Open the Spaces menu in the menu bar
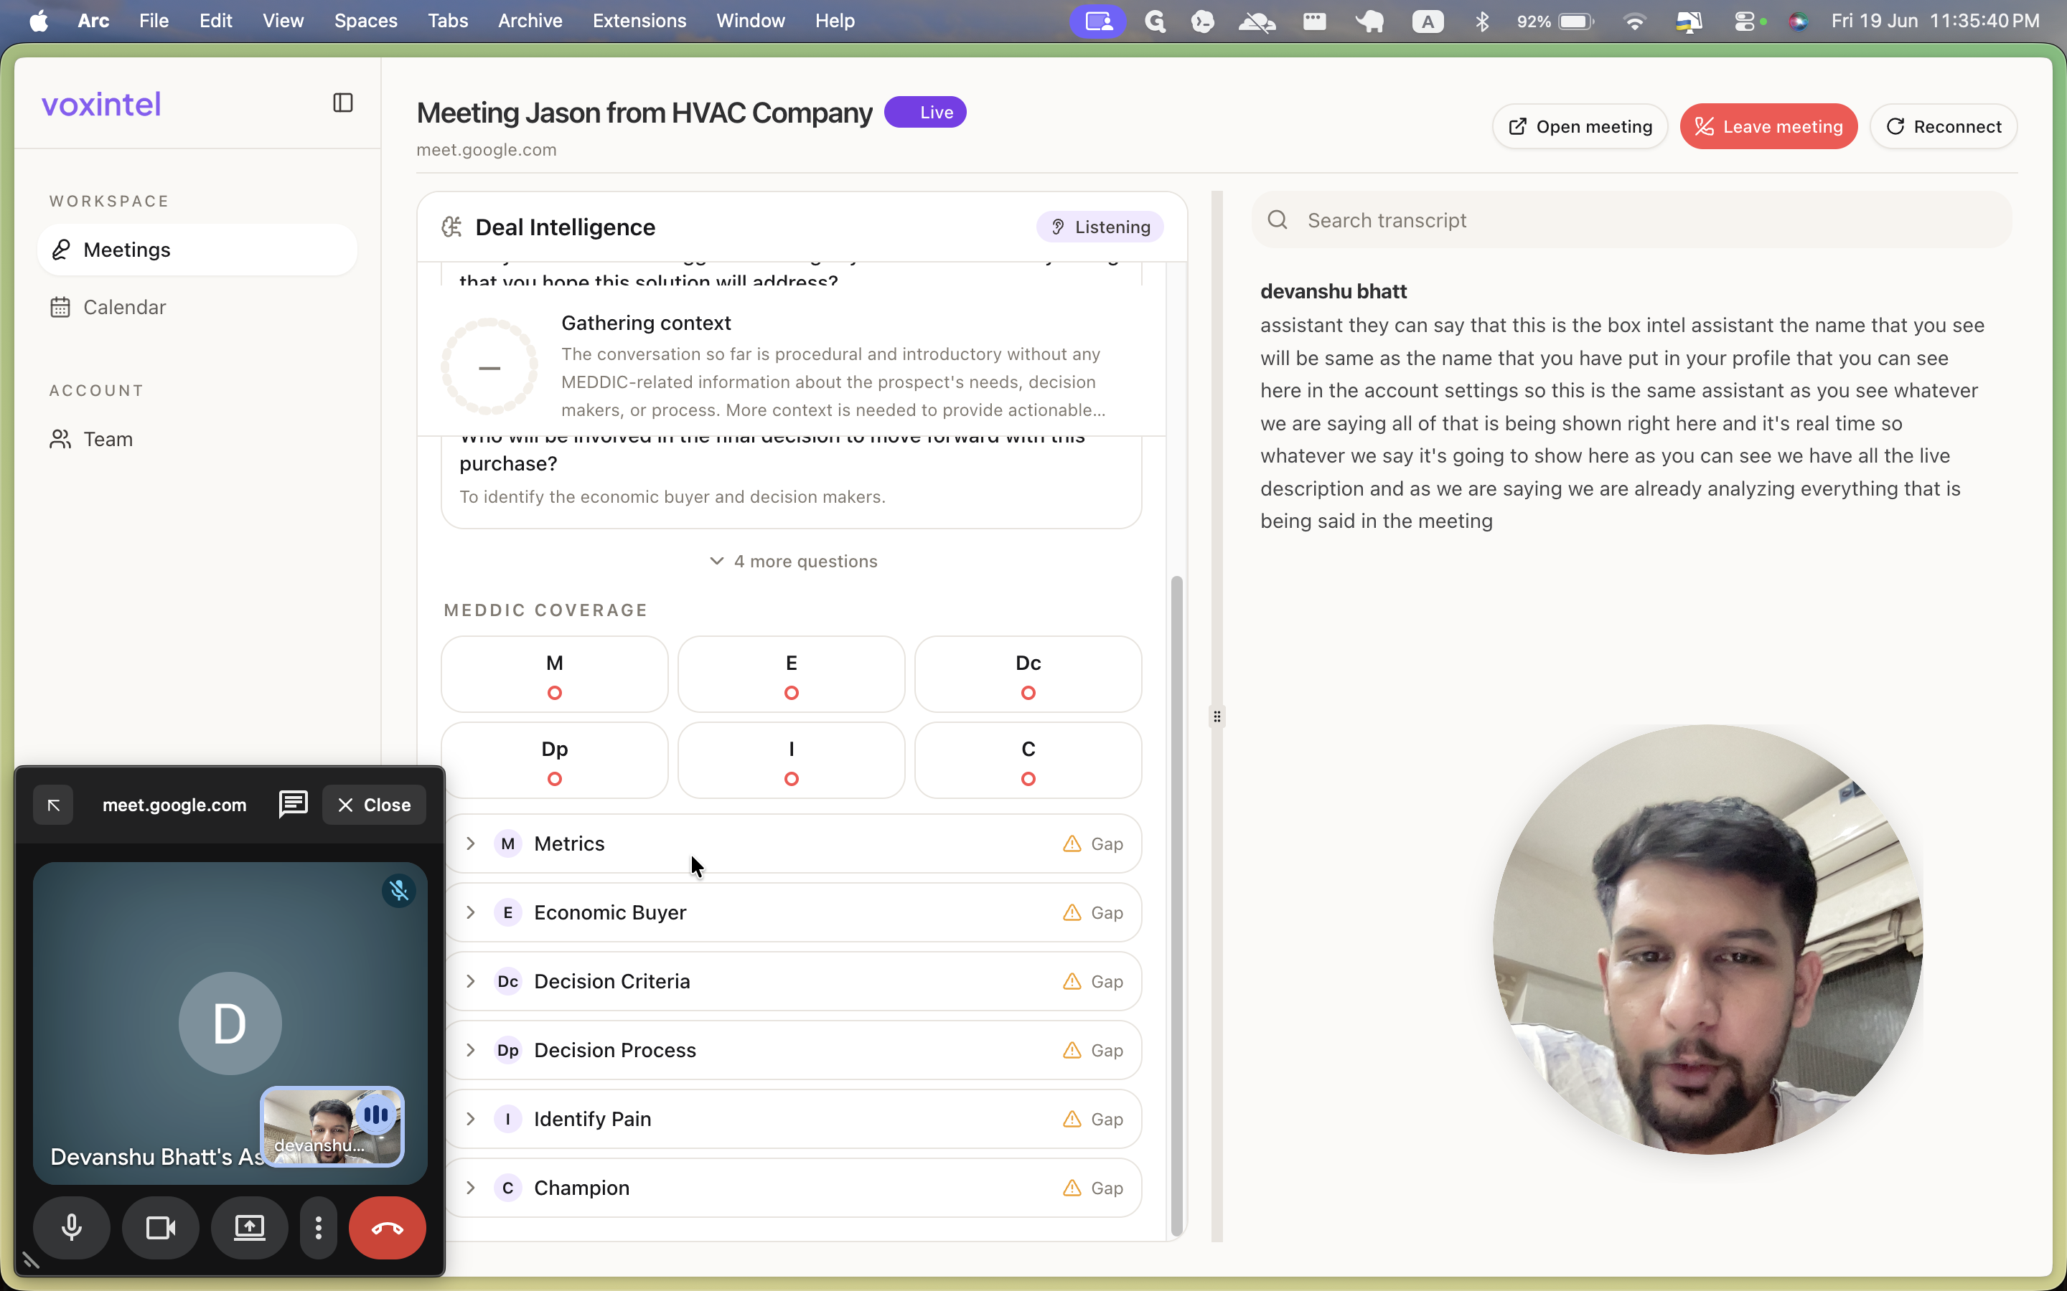 tap(365, 21)
